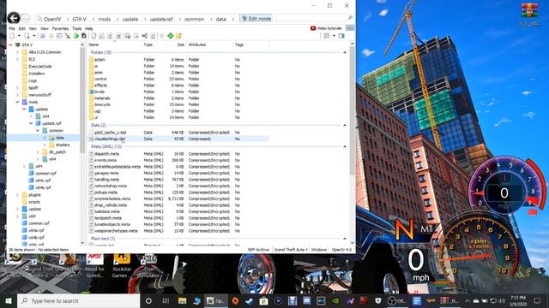Click the yellow new folder toolbar icon
This screenshot has width=549, height=308.
[179, 36]
